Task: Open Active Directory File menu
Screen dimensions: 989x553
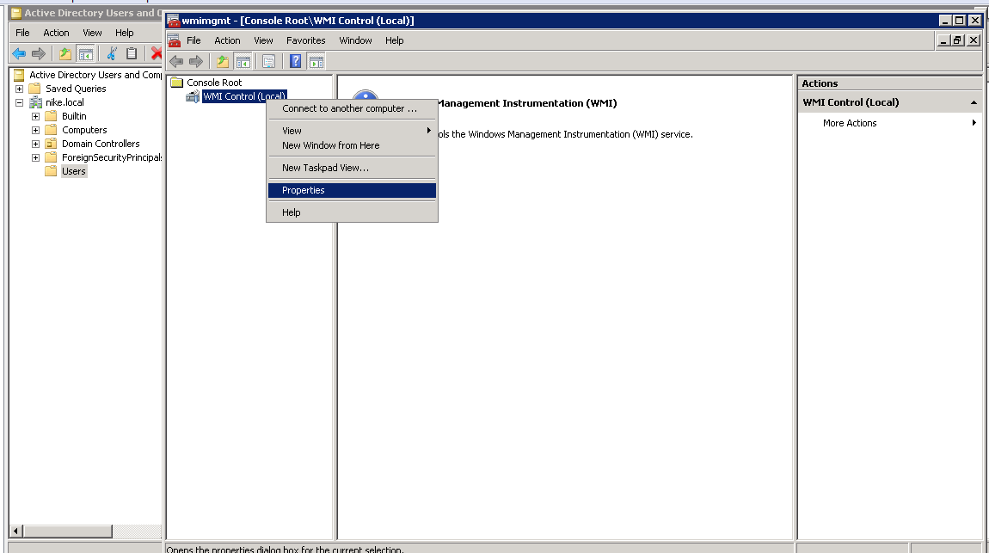Action: pos(22,33)
